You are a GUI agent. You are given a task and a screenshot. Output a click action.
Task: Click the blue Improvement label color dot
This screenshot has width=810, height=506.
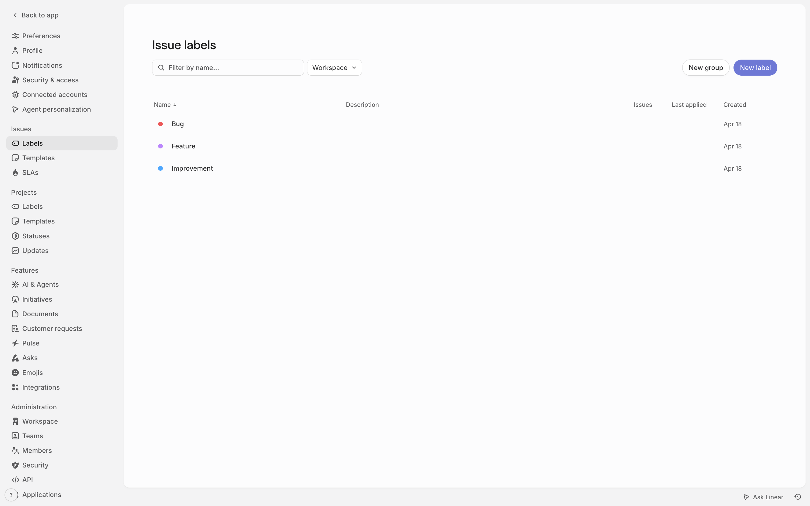click(x=160, y=168)
